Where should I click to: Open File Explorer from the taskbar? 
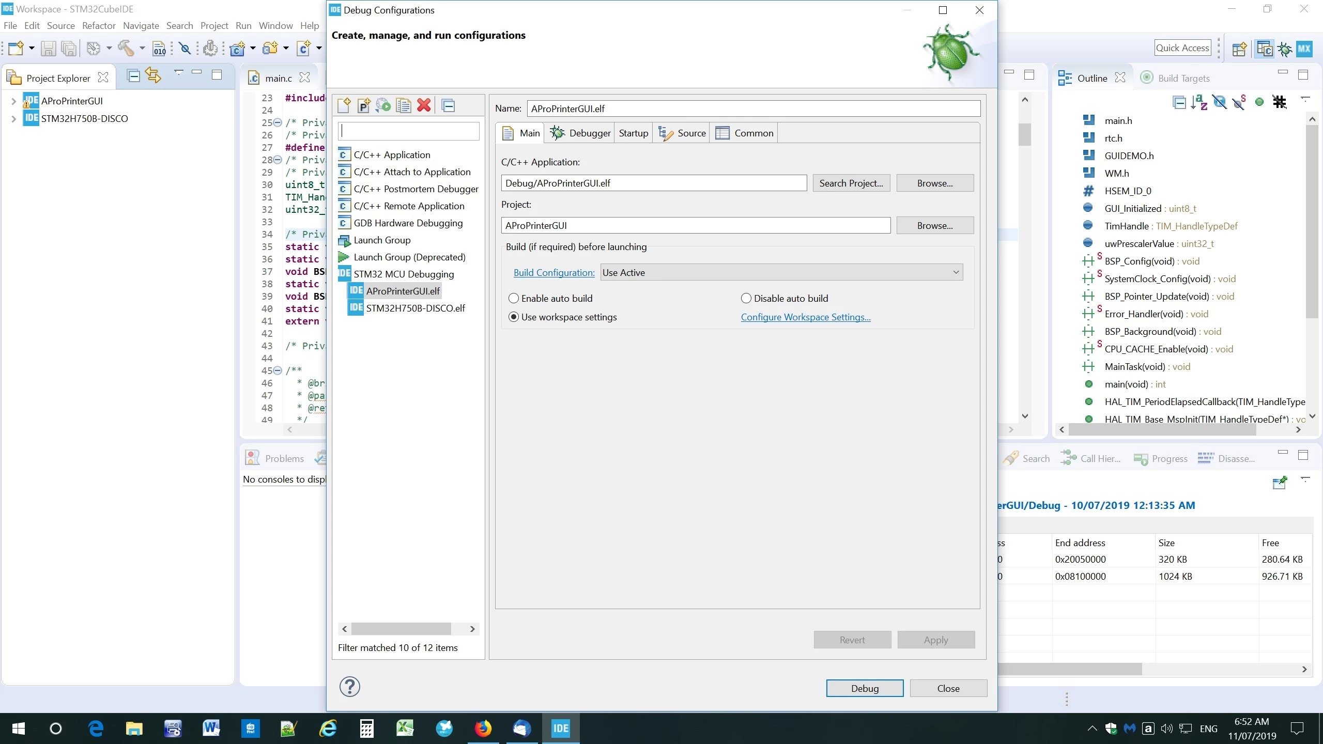tap(134, 729)
